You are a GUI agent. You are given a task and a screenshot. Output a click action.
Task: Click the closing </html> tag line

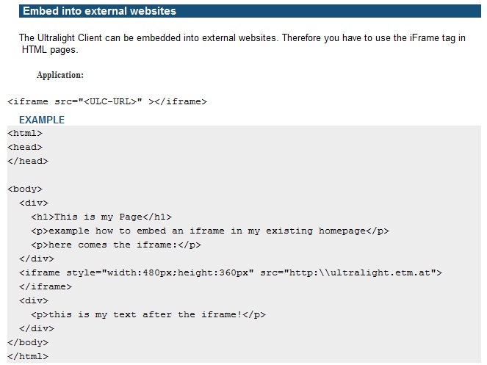coord(28,356)
